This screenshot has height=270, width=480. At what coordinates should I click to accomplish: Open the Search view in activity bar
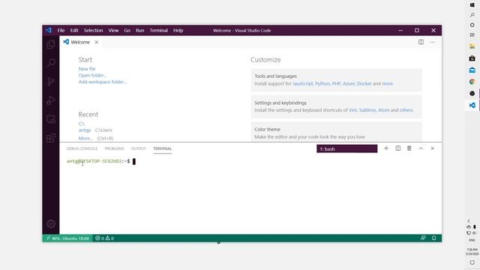coord(51,63)
